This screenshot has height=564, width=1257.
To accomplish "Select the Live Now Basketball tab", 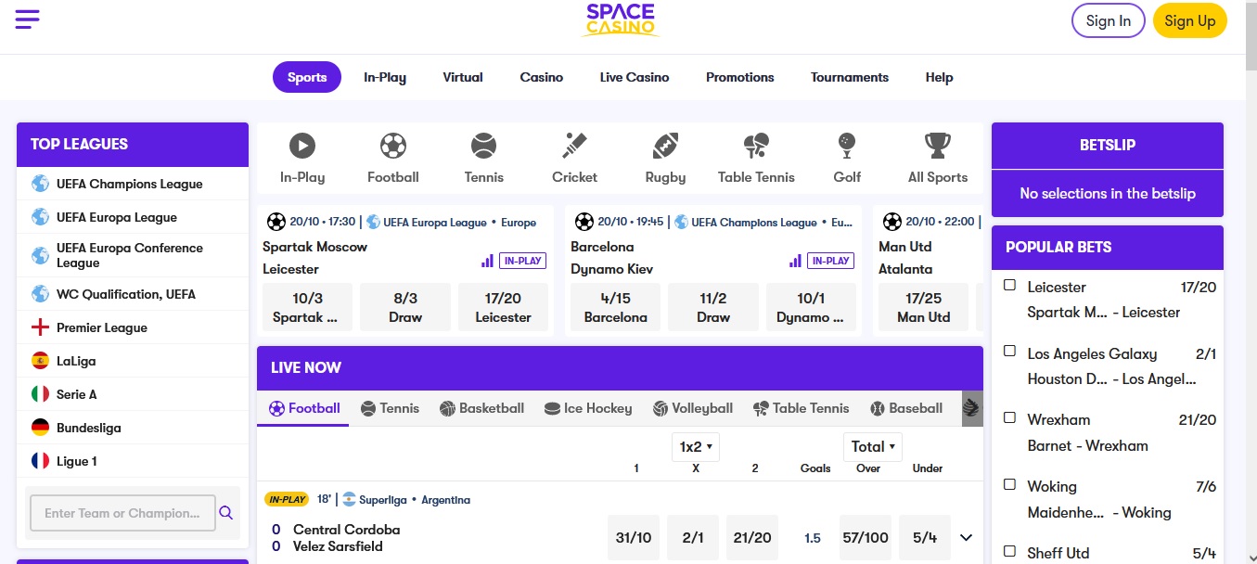I will pos(482,408).
